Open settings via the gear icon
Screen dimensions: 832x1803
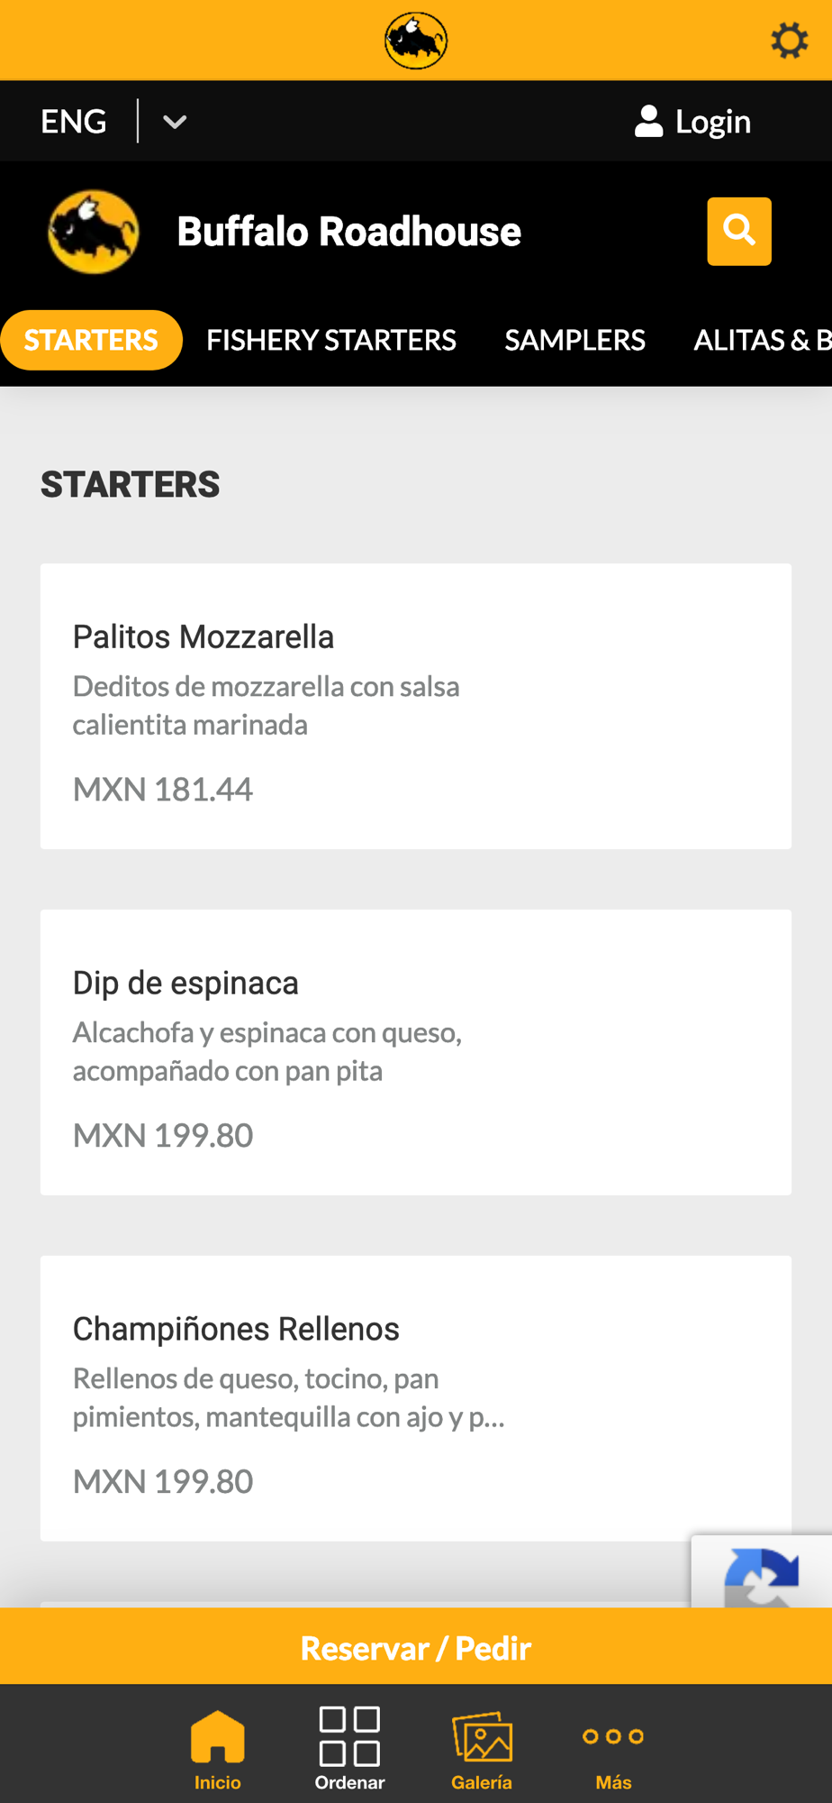pyautogui.click(x=789, y=41)
